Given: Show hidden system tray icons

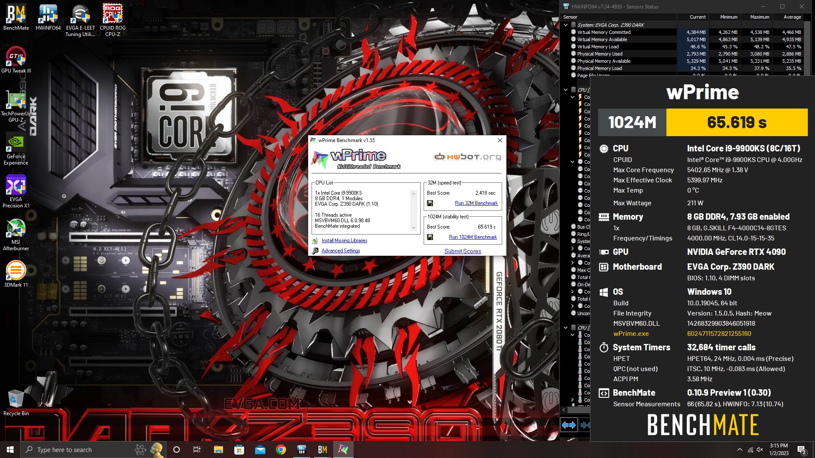Looking at the screenshot, I should 740,450.
